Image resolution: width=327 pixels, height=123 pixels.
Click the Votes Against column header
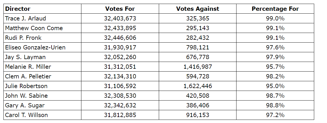tap(198, 9)
